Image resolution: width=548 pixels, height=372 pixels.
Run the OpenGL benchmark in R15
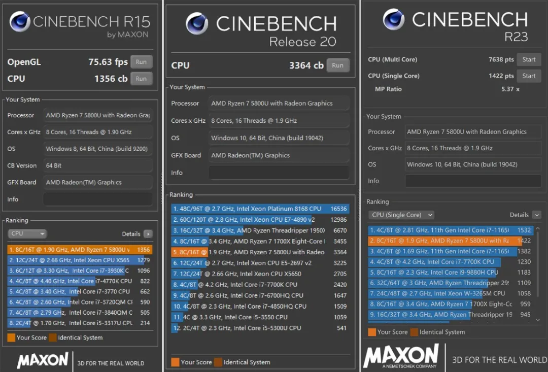(x=141, y=62)
